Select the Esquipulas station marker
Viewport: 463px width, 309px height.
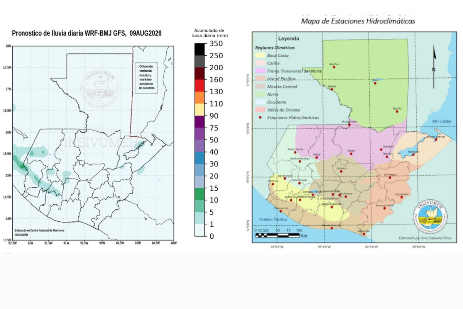click(x=402, y=197)
